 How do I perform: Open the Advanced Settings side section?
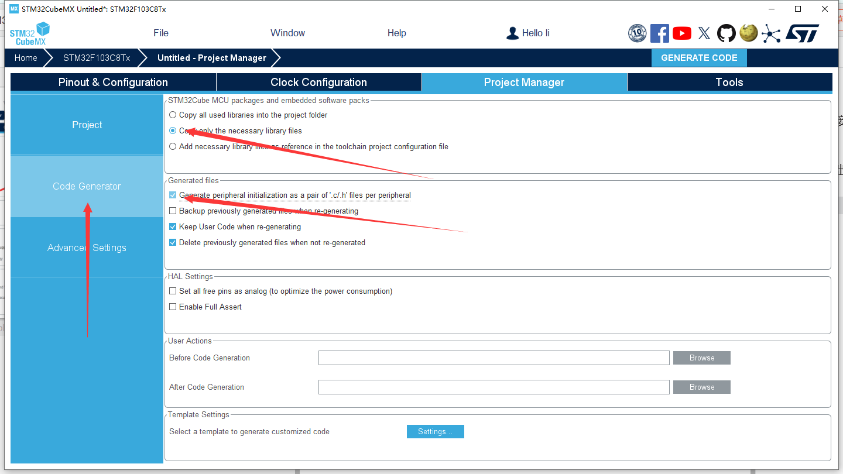(x=87, y=248)
